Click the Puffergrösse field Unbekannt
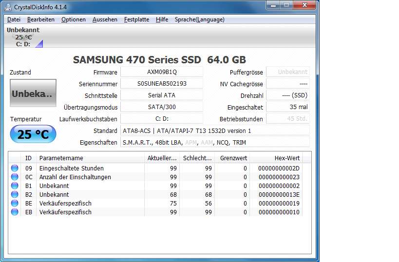 coord(288,72)
